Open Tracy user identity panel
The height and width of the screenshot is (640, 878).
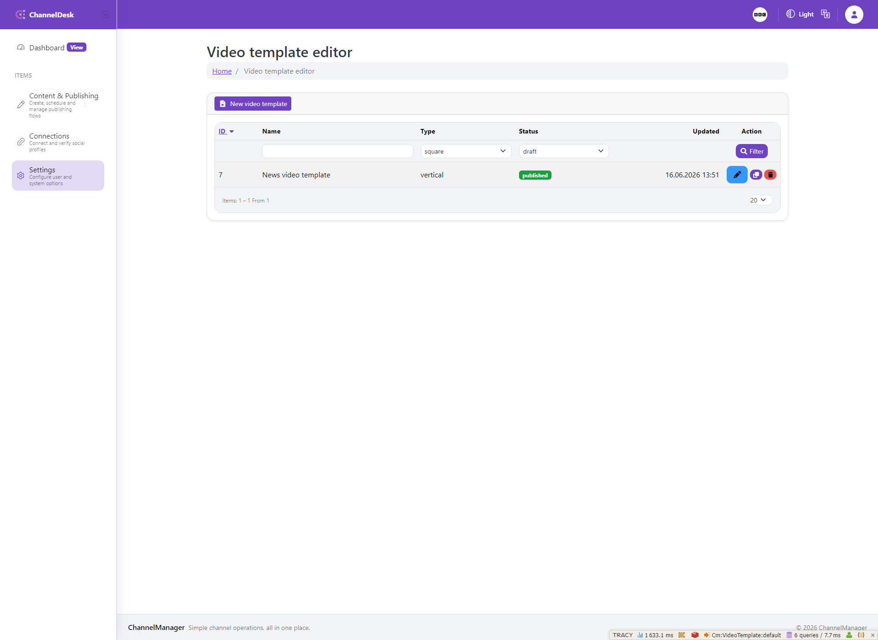click(849, 635)
